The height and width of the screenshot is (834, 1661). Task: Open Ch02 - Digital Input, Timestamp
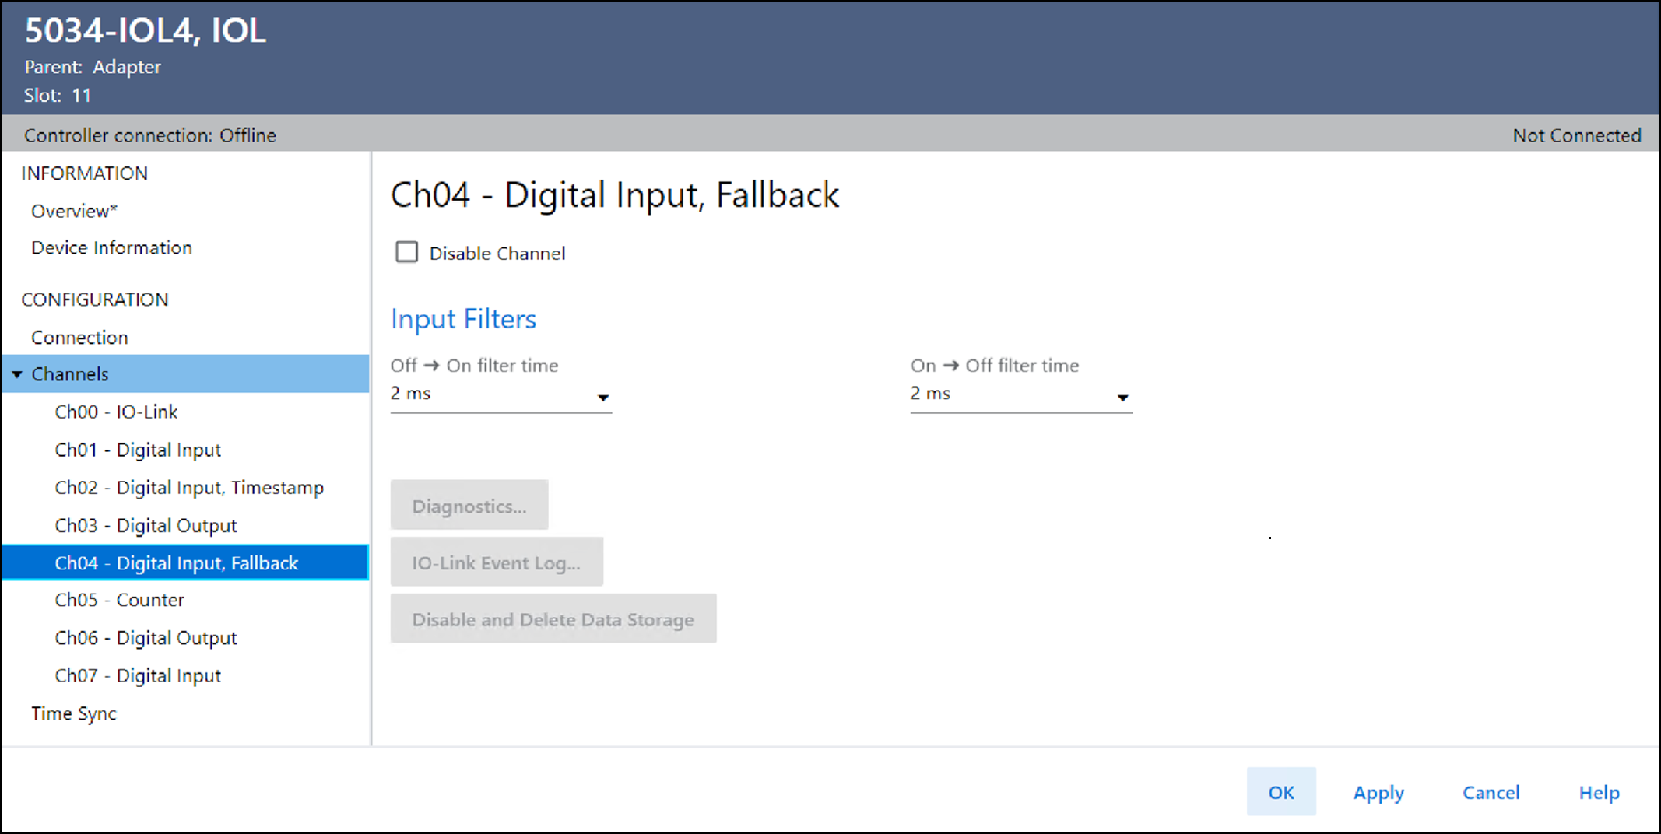coord(189,488)
